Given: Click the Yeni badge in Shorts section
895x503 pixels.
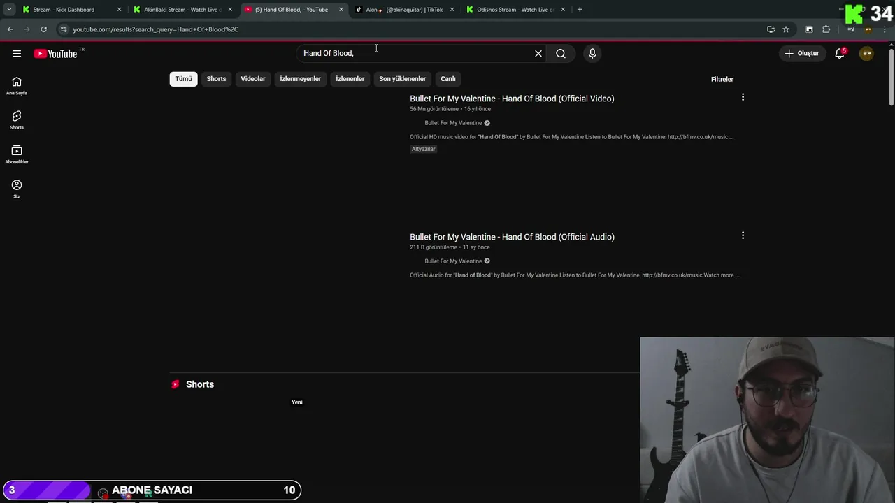Looking at the screenshot, I should (x=297, y=402).
